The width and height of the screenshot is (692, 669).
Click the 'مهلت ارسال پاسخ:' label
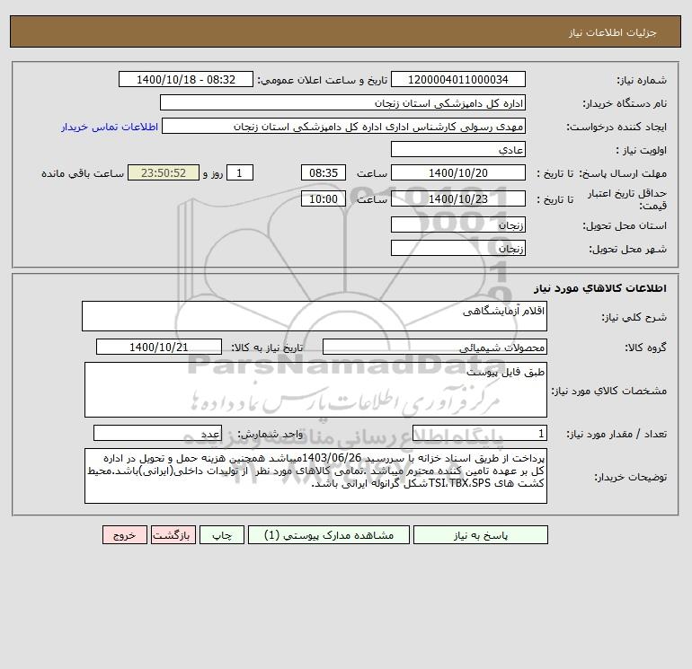(623, 173)
